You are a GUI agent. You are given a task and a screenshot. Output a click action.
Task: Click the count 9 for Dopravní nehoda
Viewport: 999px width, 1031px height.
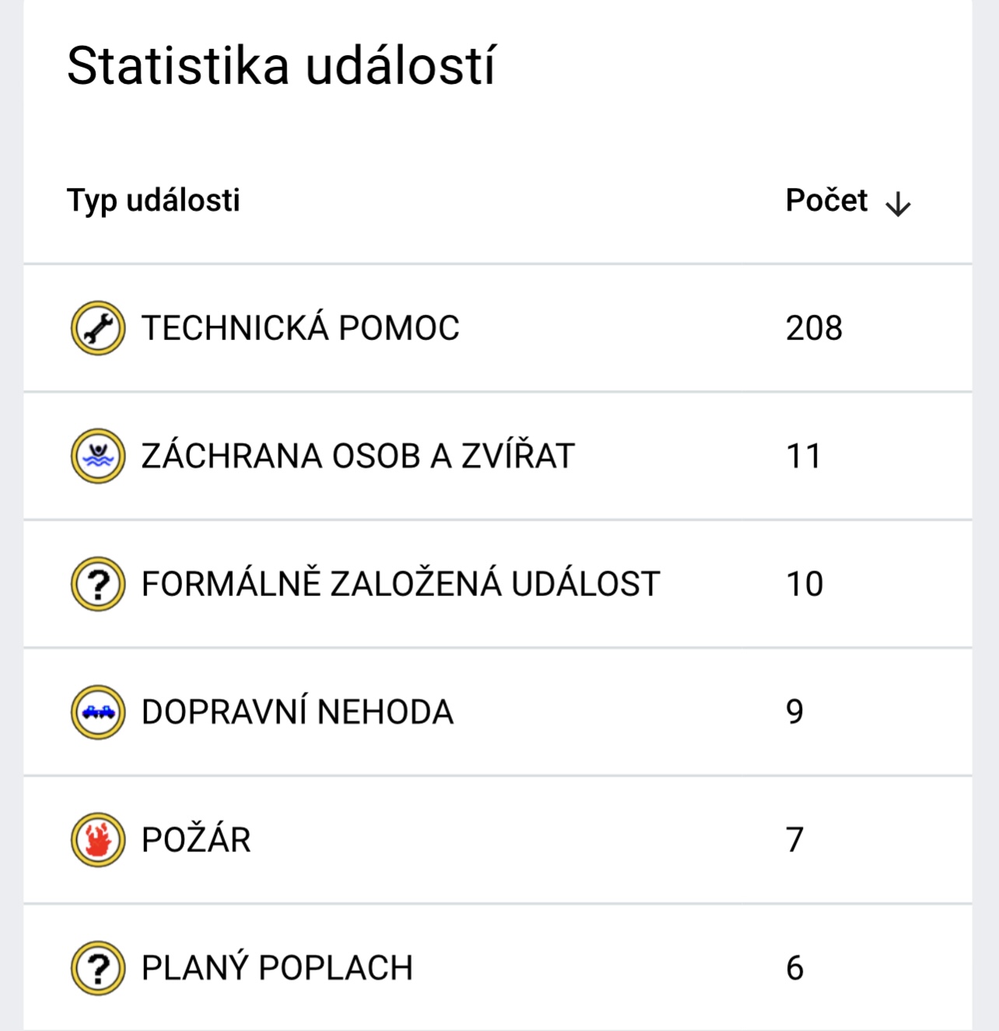pos(794,712)
